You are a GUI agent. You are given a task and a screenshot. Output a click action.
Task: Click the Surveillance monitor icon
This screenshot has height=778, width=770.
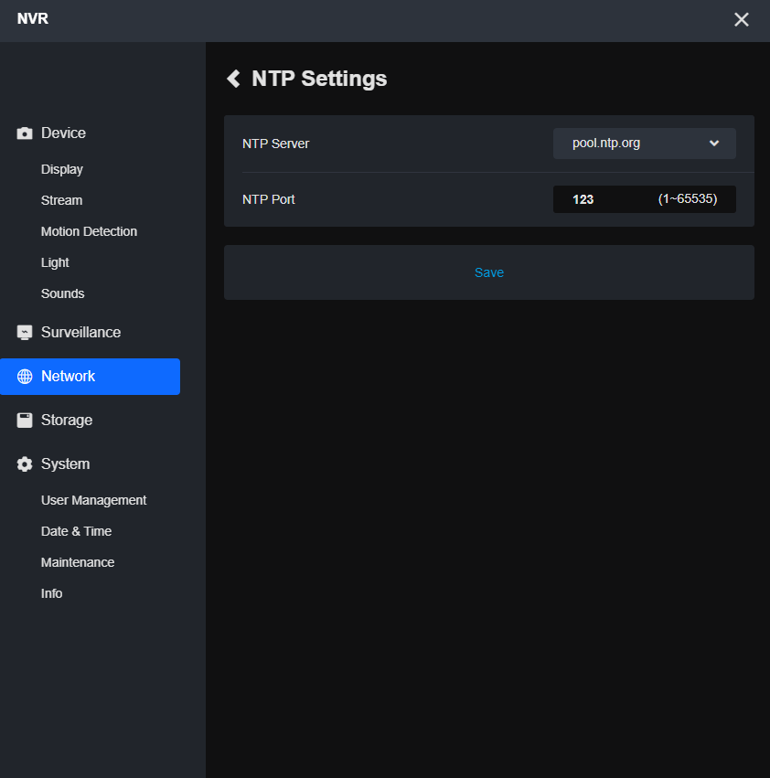coord(24,332)
